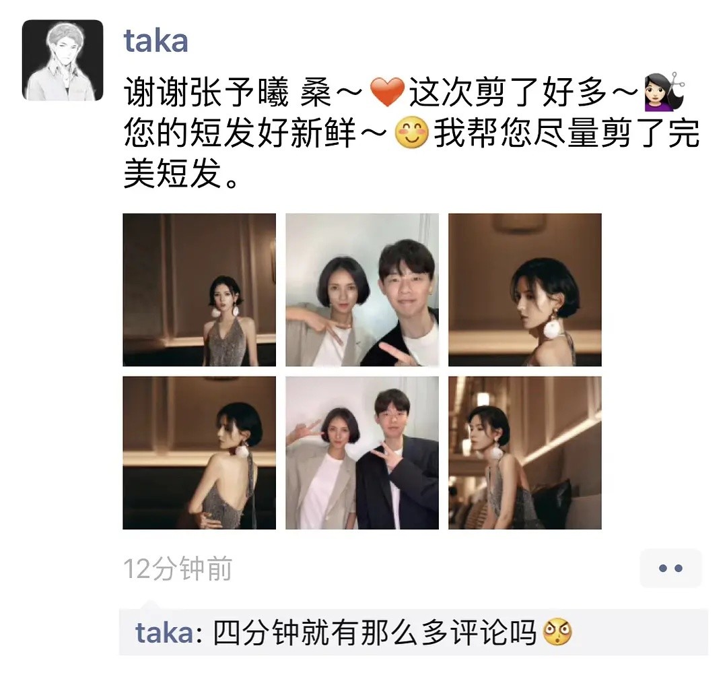The width and height of the screenshot is (727, 673).
Task: Tap the caption ending 美短发。
Action: click(x=182, y=174)
